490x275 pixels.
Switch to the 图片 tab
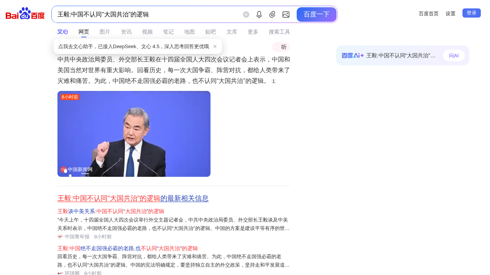(x=105, y=32)
